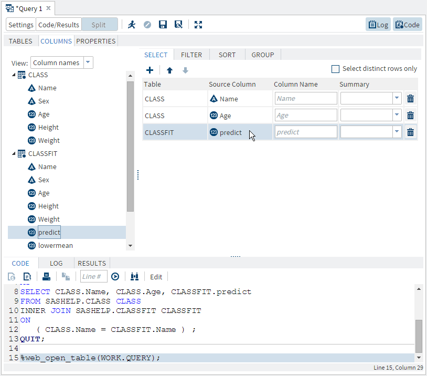Image resolution: width=427 pixels, height=376 pixels.
Task: Toggle the Log button in the top toolbar
Action: (378, 25)
